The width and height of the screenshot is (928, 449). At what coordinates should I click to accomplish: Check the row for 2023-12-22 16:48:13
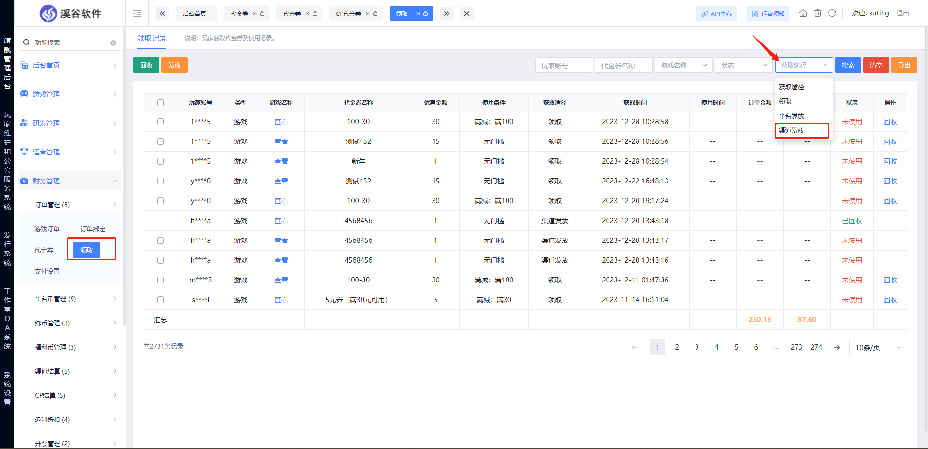click(160, 181)
